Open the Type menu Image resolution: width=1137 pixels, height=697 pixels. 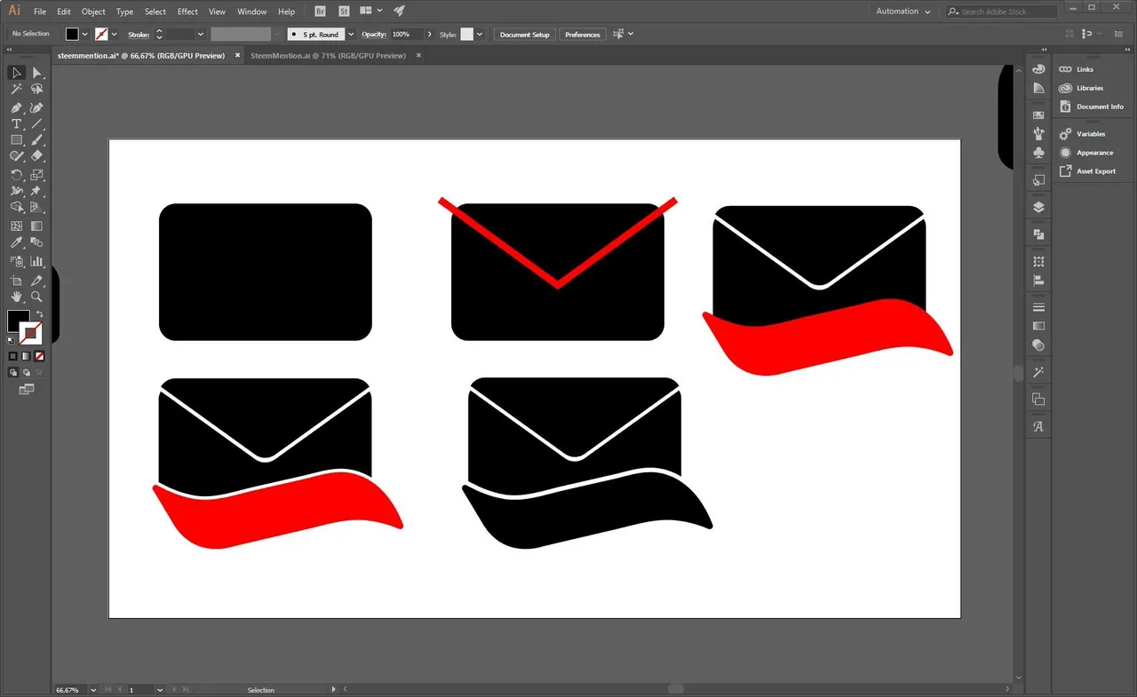(x=124, y=12)
